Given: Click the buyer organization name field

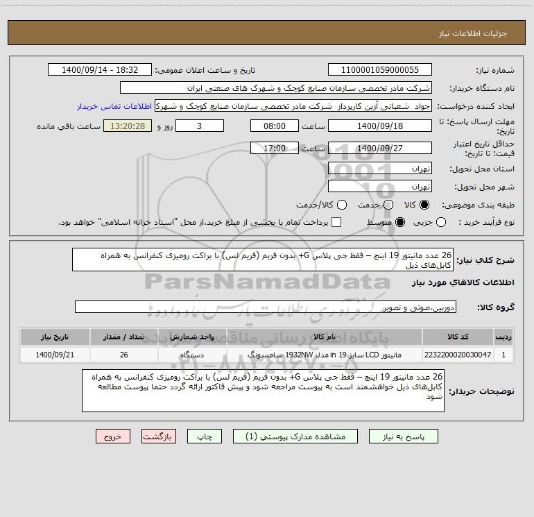Looking at the screenshot, I should click(x=276, y=88).
